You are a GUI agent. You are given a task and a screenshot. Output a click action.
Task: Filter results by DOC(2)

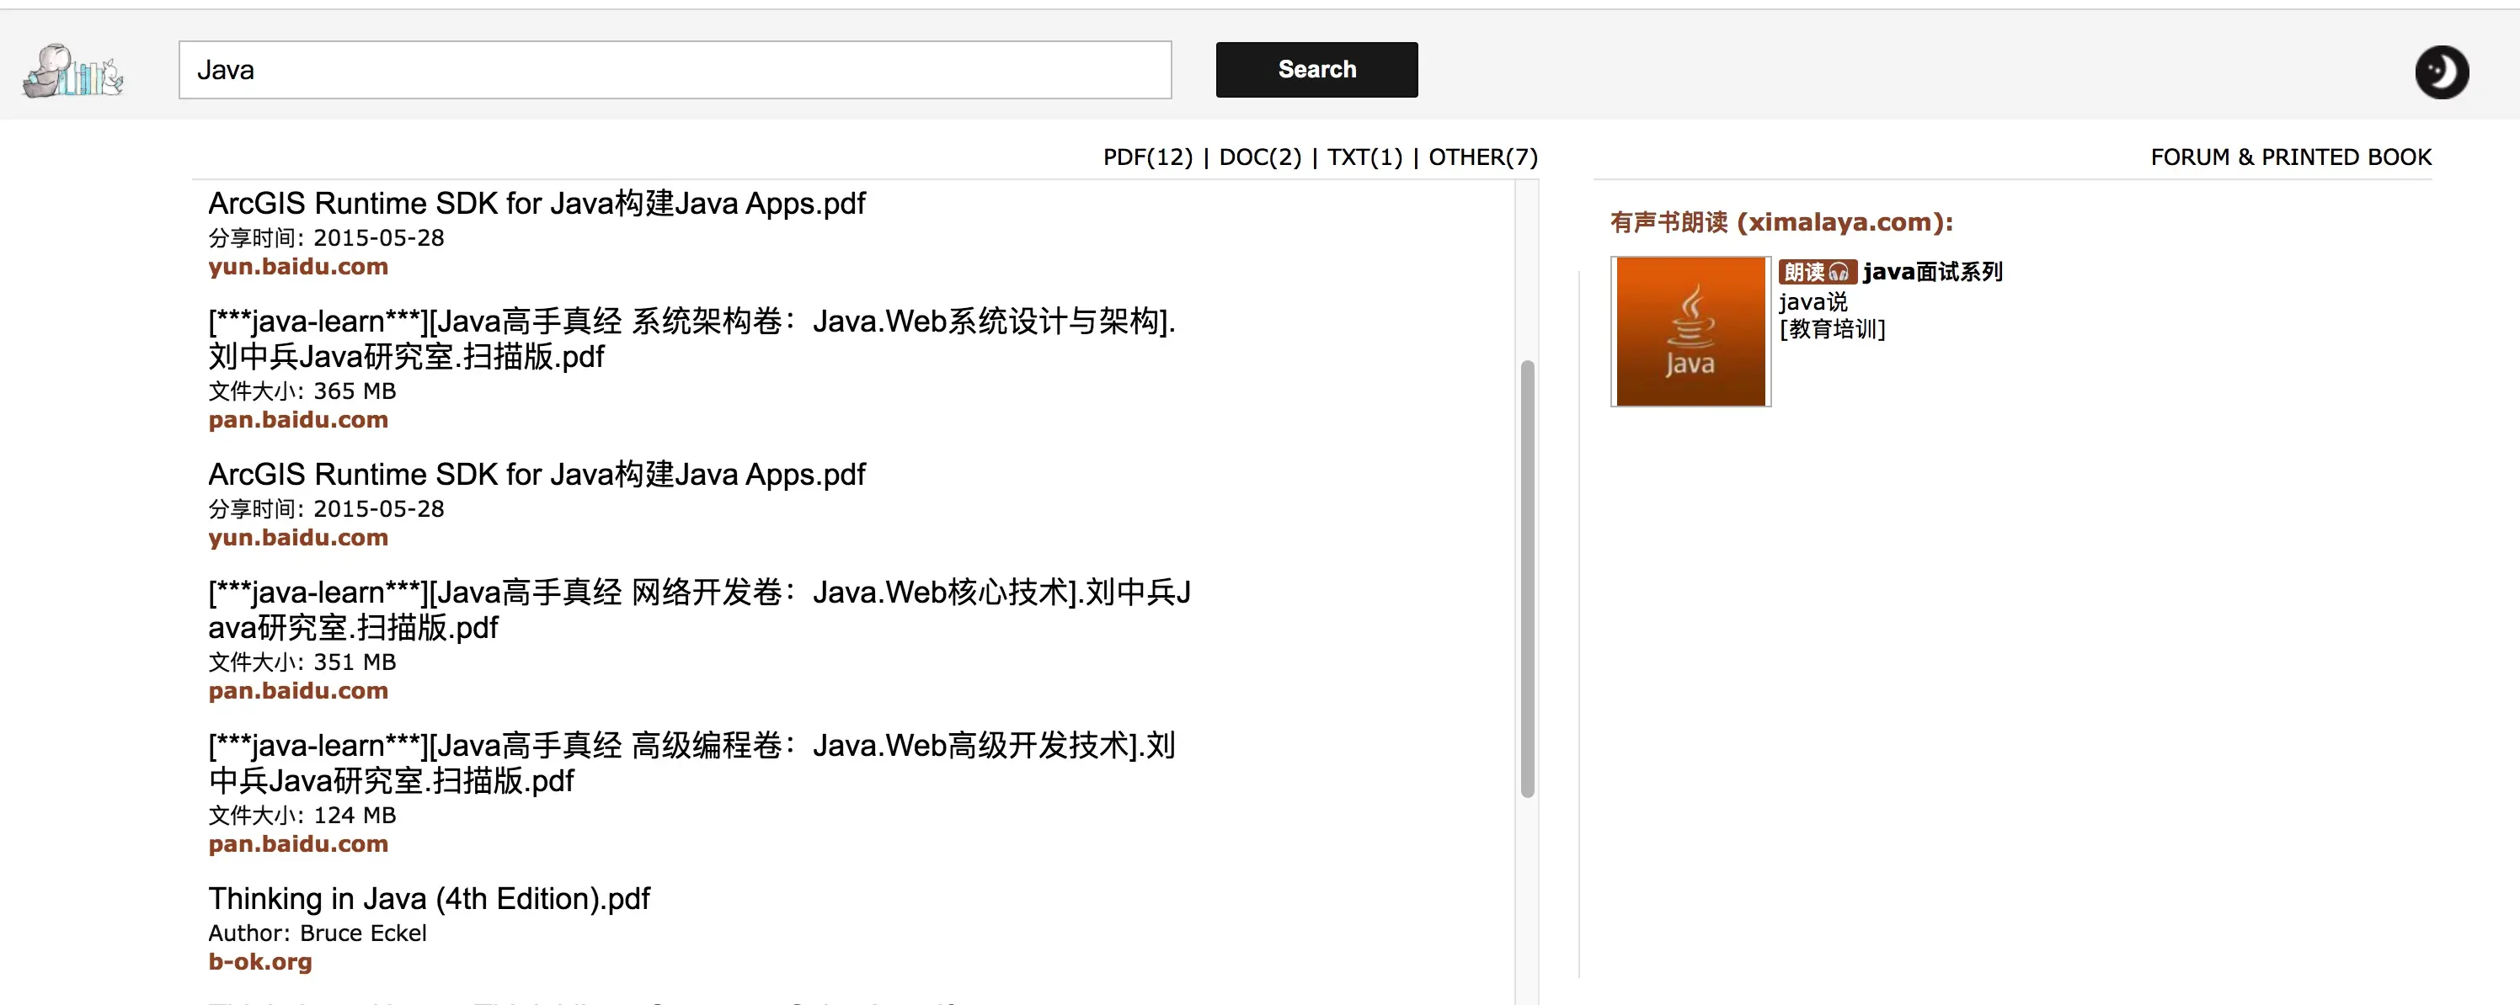pyautogui.click(x=1260, y=157)
